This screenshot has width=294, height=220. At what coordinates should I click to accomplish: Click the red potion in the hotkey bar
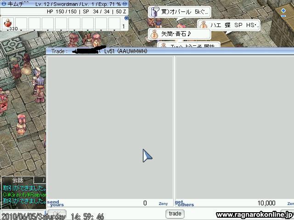[8, 23]
